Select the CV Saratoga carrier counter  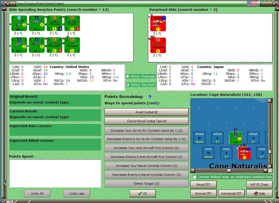tap(54, 23)
